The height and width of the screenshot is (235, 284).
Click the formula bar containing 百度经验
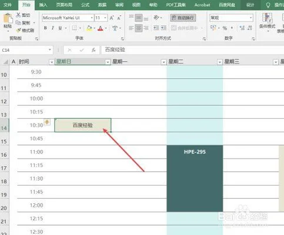192,50
